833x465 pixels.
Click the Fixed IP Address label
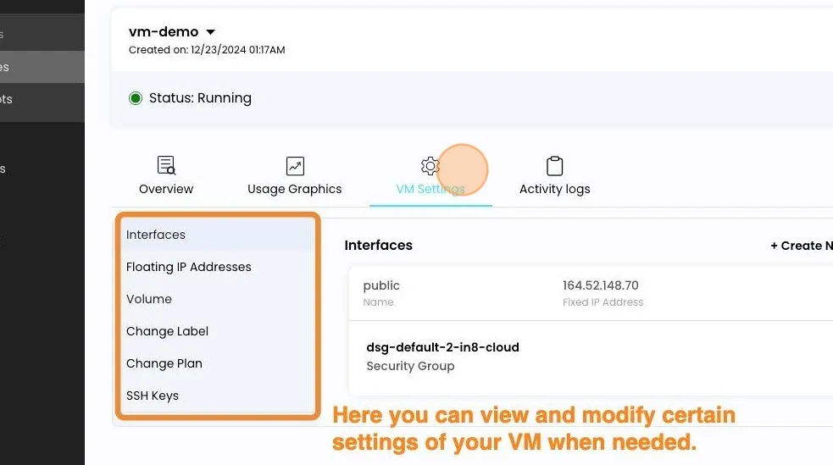[x=603, y=302]
